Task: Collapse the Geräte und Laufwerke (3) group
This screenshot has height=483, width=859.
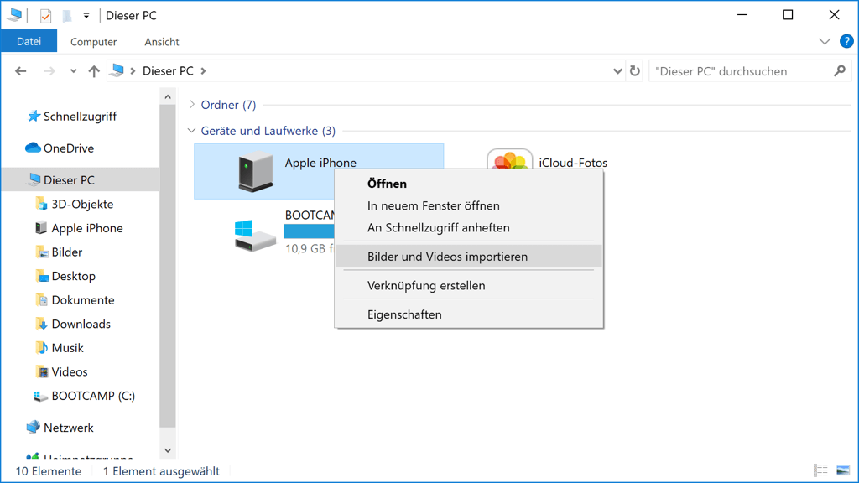Action: pyautogui.click(x=191, y=130)
